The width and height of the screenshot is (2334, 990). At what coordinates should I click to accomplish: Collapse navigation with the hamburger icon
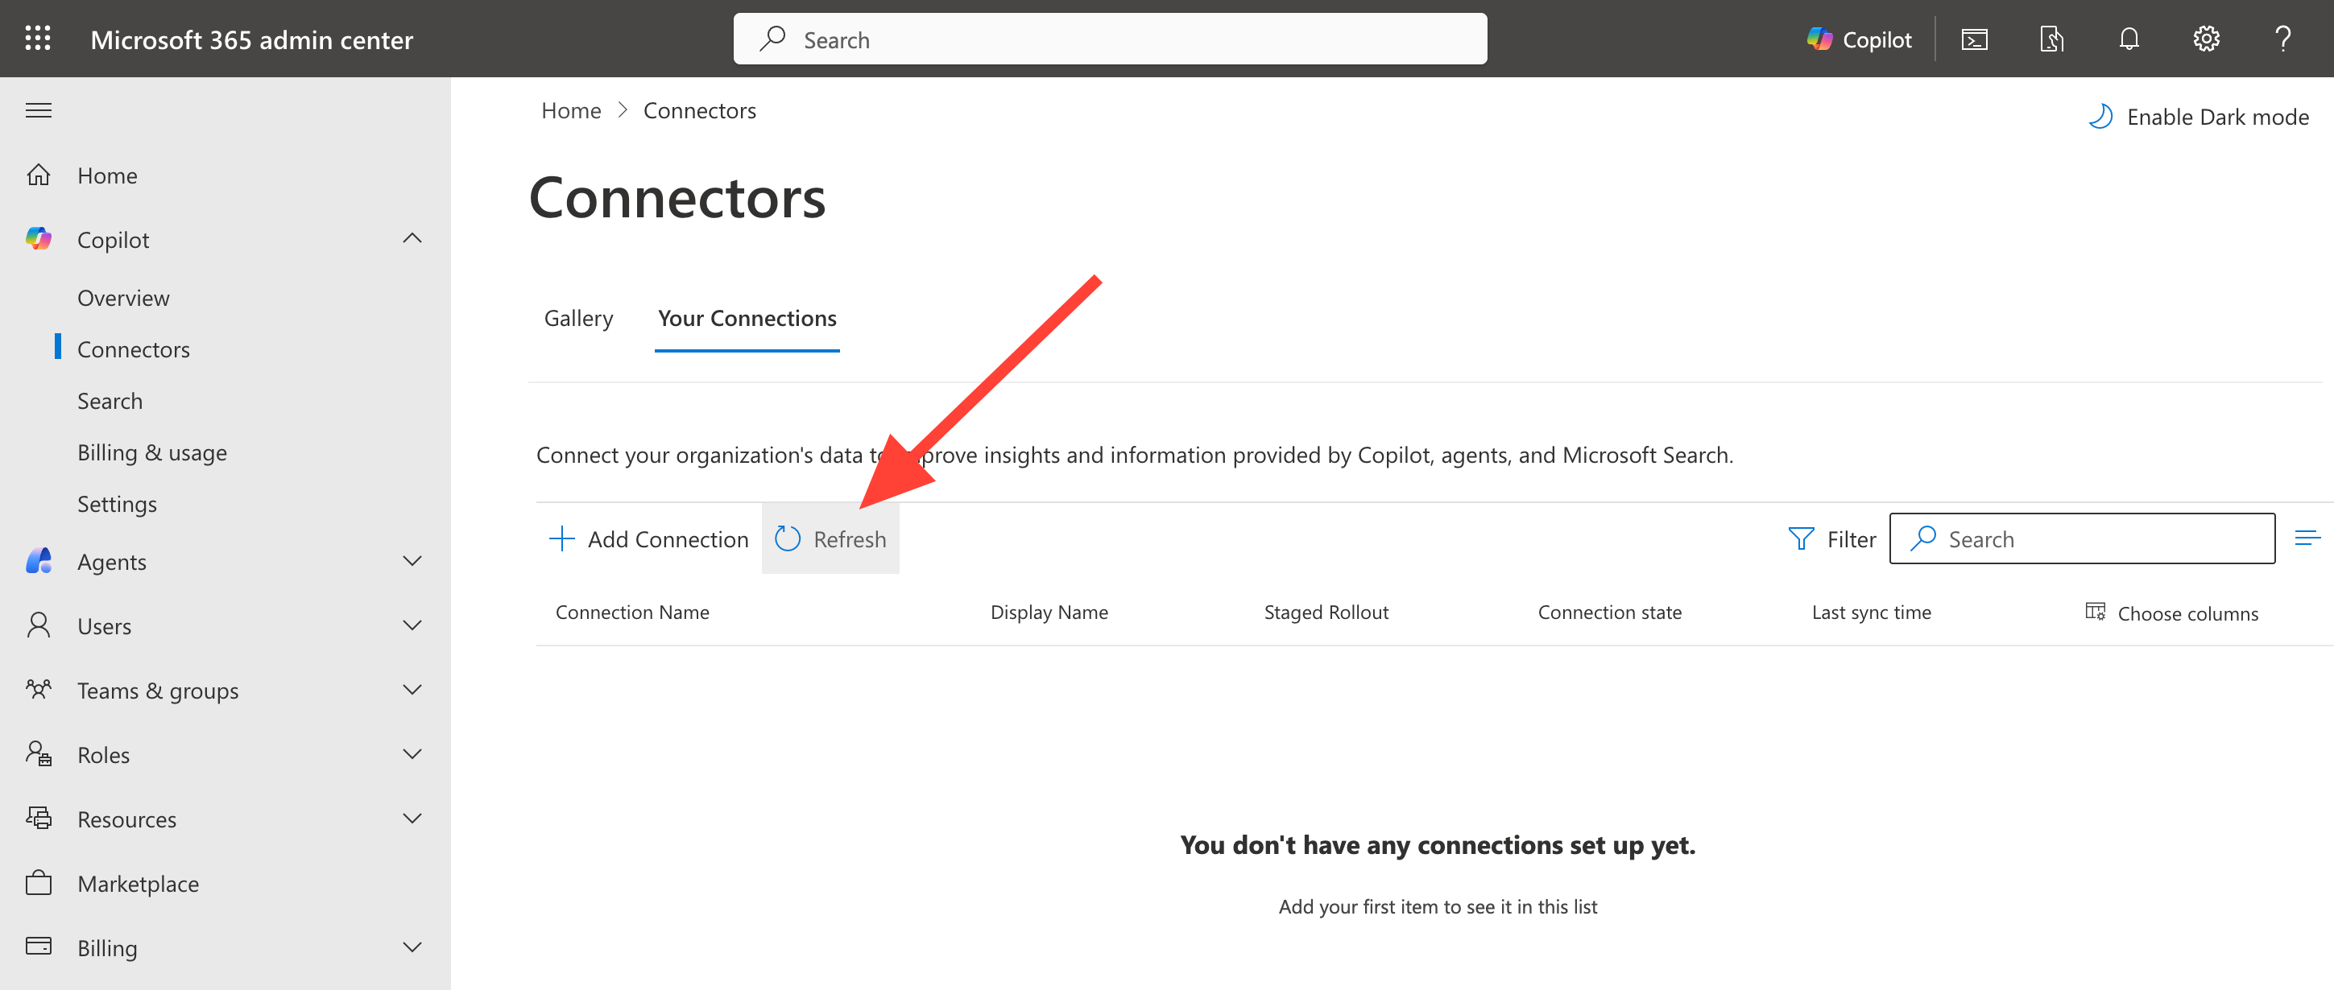(38, 110)
